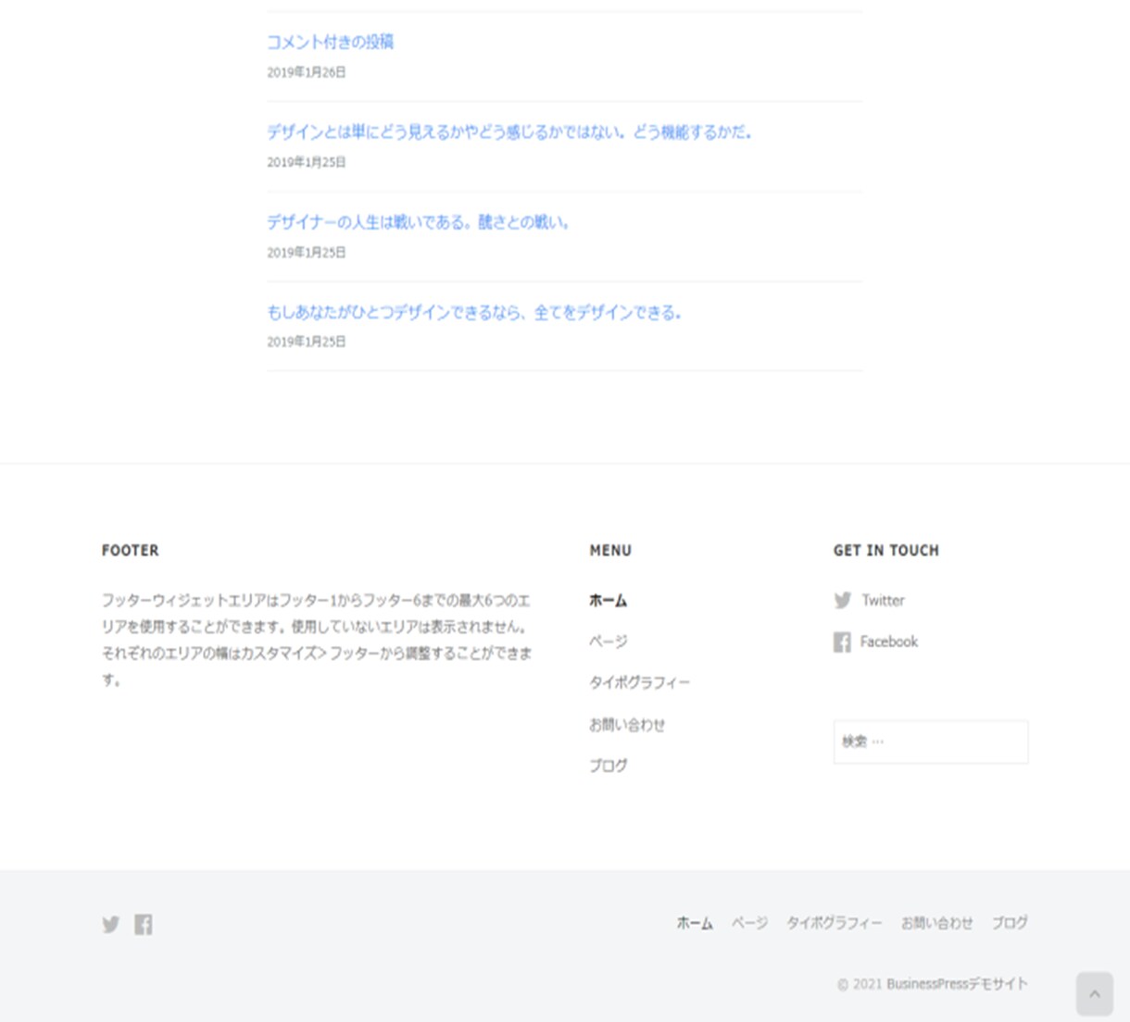The height and width of the screenshot is (1022, 1130).
Task: Click the footer description paragraph フッターウィジェットエリア
Action: coord(317,640)
